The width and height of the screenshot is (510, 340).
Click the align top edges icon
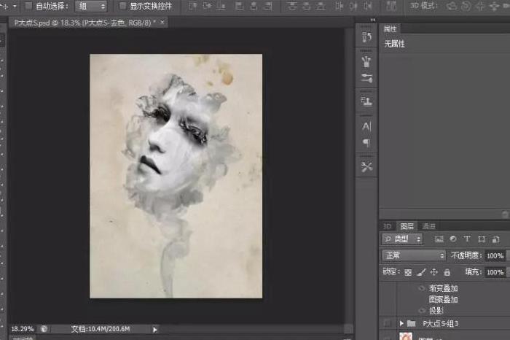point(193,6)
